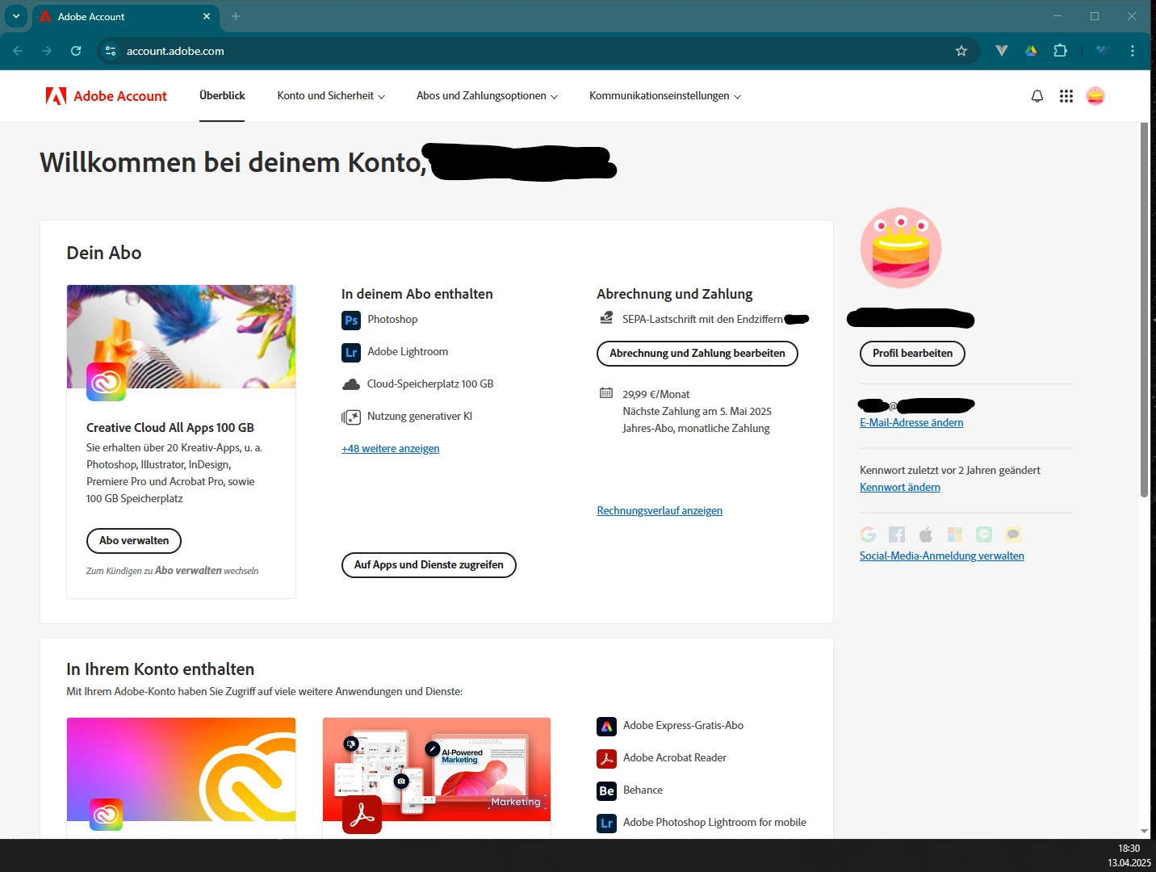Click Adobe Express-Gratis-Abo text
Screen dimensions: 1156x872
click(x=683, y=726)
